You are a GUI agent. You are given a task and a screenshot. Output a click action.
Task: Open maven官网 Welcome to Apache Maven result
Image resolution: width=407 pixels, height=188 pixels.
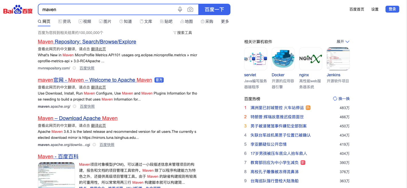[x=95, y=80]
